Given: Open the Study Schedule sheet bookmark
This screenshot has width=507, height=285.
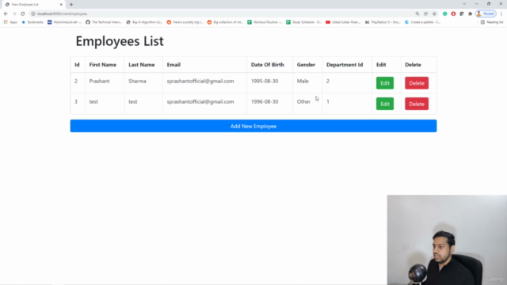Looking at the screenshot, I should click(x=304, y=22).
